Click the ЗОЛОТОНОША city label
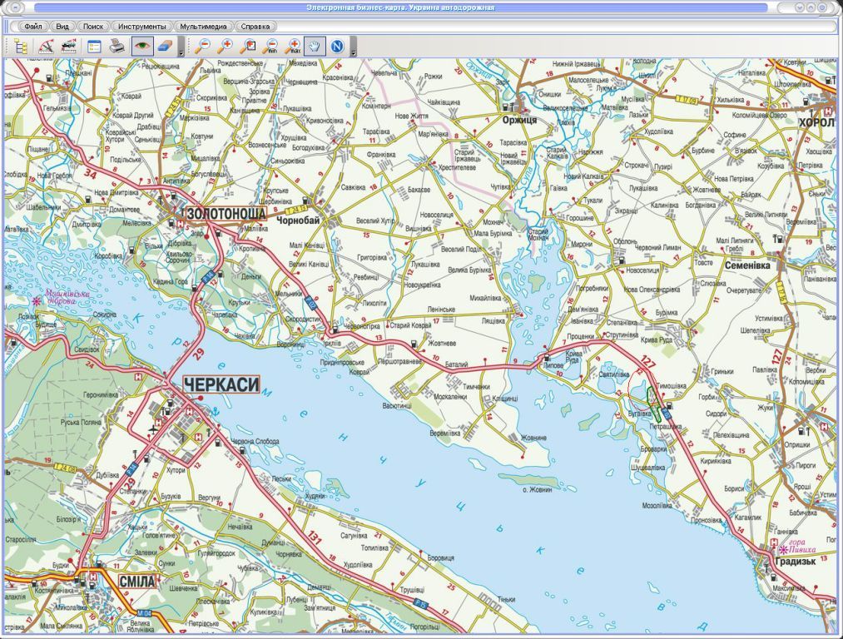The height and width of the screenshot is (639, 843). click(227, 213)
